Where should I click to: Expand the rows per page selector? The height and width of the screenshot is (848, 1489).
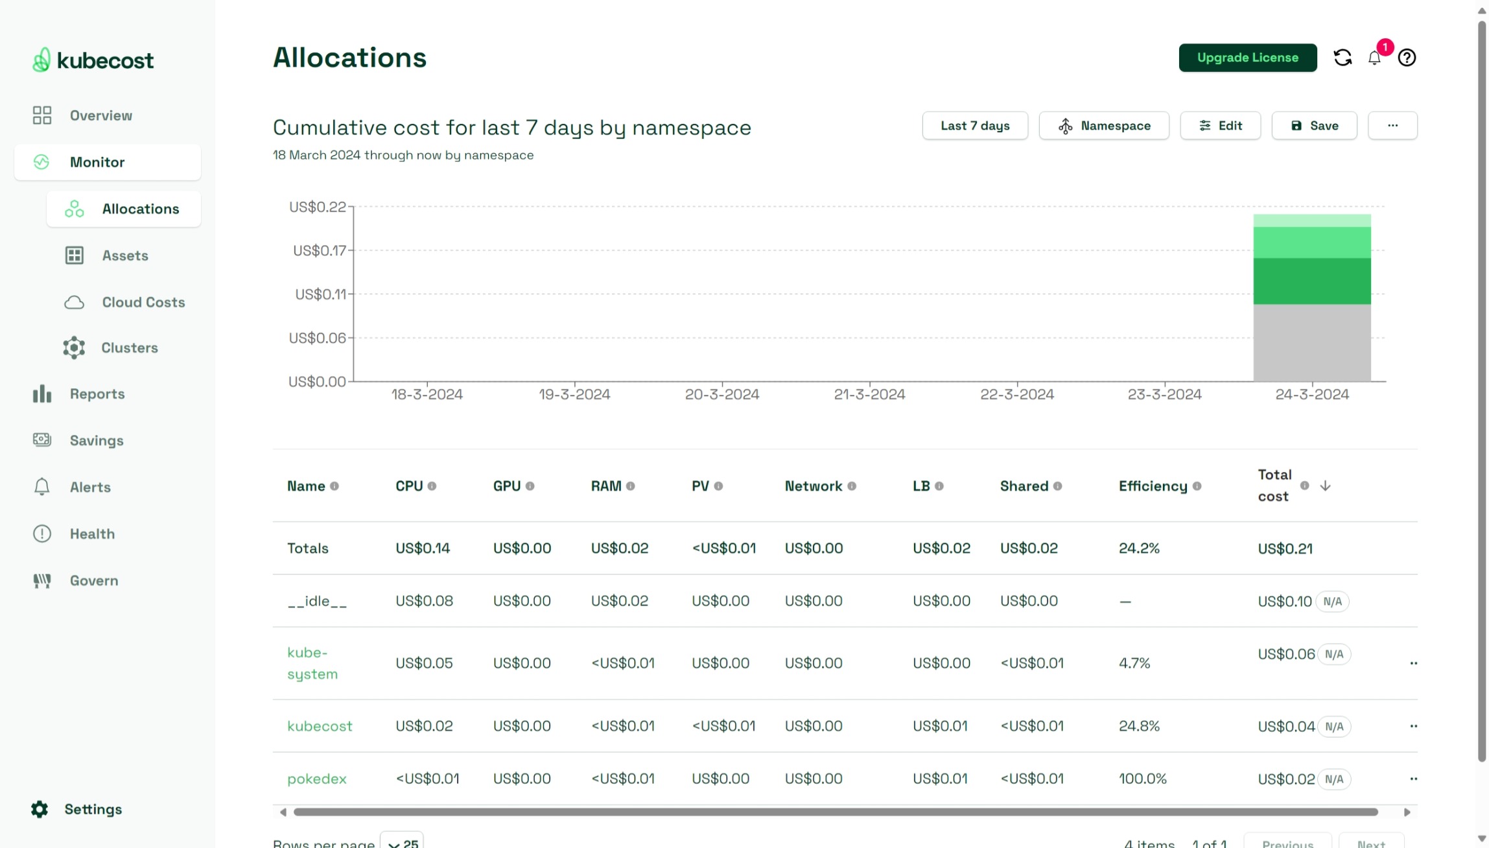[402, 843]
